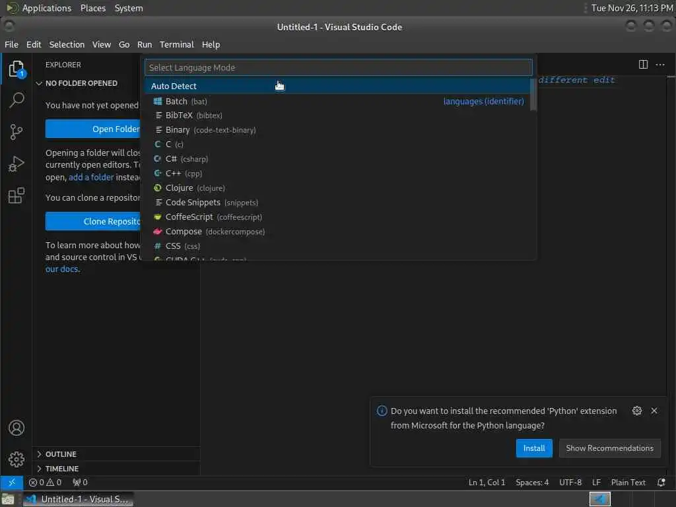Select CSS (css) language mode
The height and width of the screenshot is (507, 676).
click(x=339, y=246)
